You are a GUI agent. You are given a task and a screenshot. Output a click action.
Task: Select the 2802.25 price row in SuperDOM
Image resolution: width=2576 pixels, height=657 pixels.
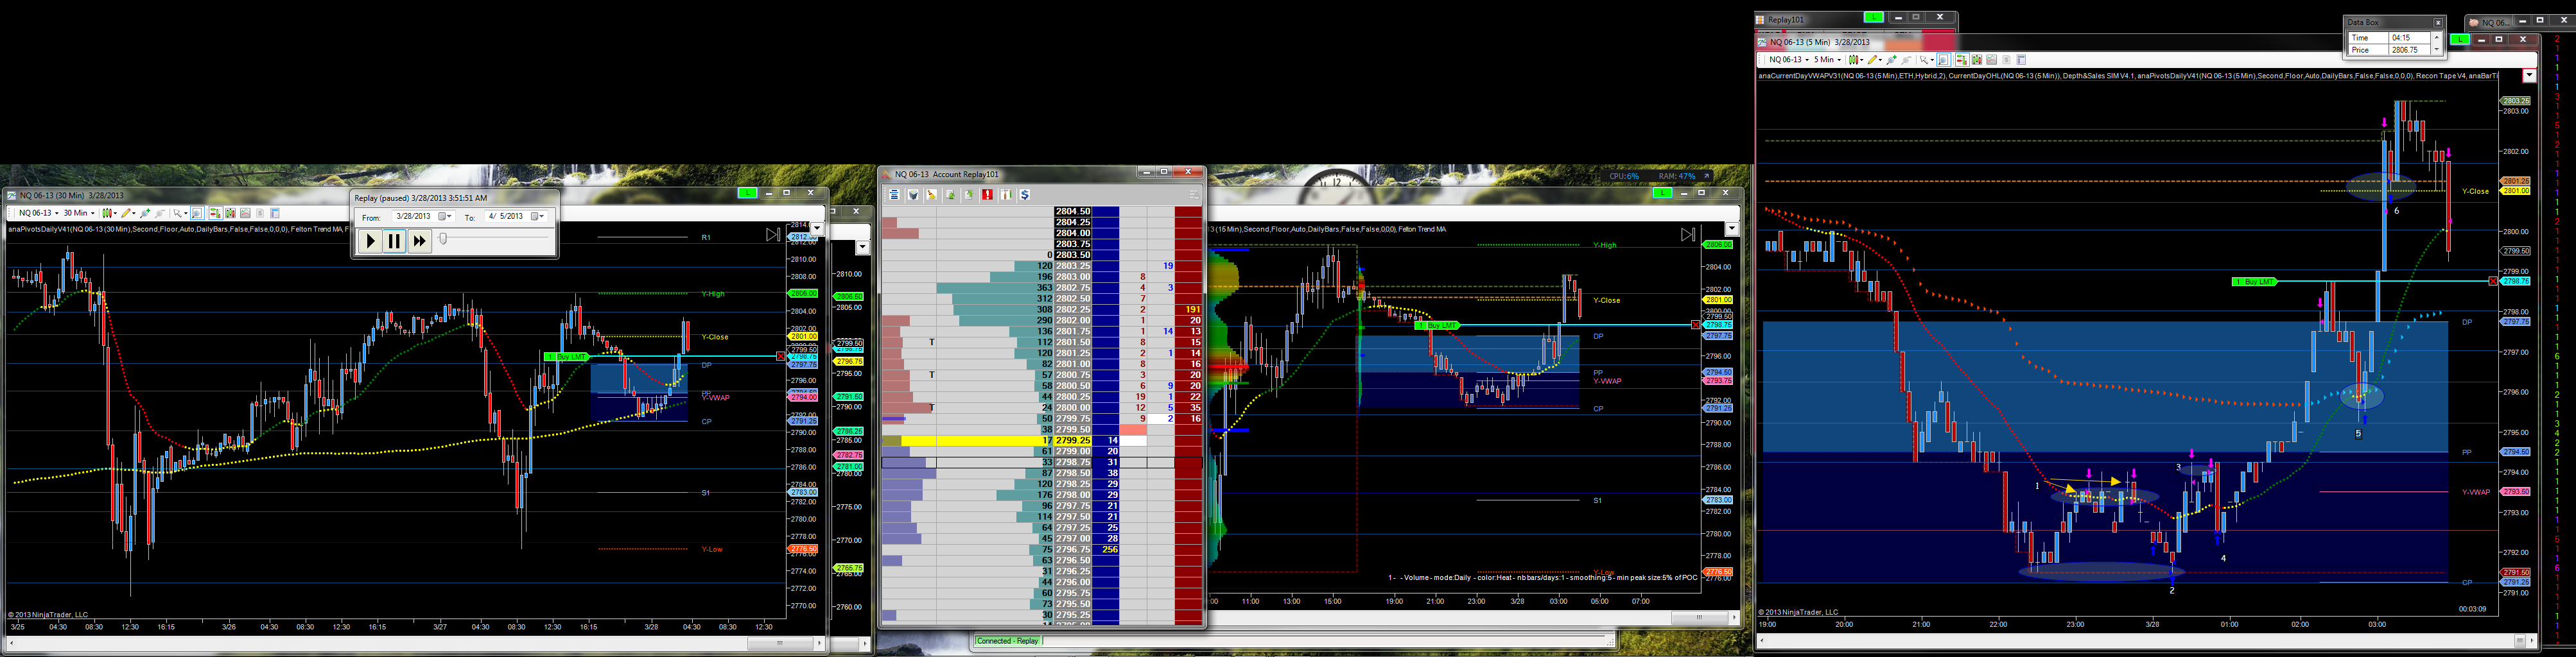1073,310
